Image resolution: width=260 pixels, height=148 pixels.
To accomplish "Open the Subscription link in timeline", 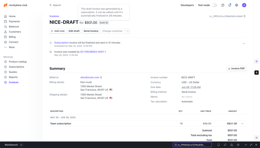I will click(61, 43).
